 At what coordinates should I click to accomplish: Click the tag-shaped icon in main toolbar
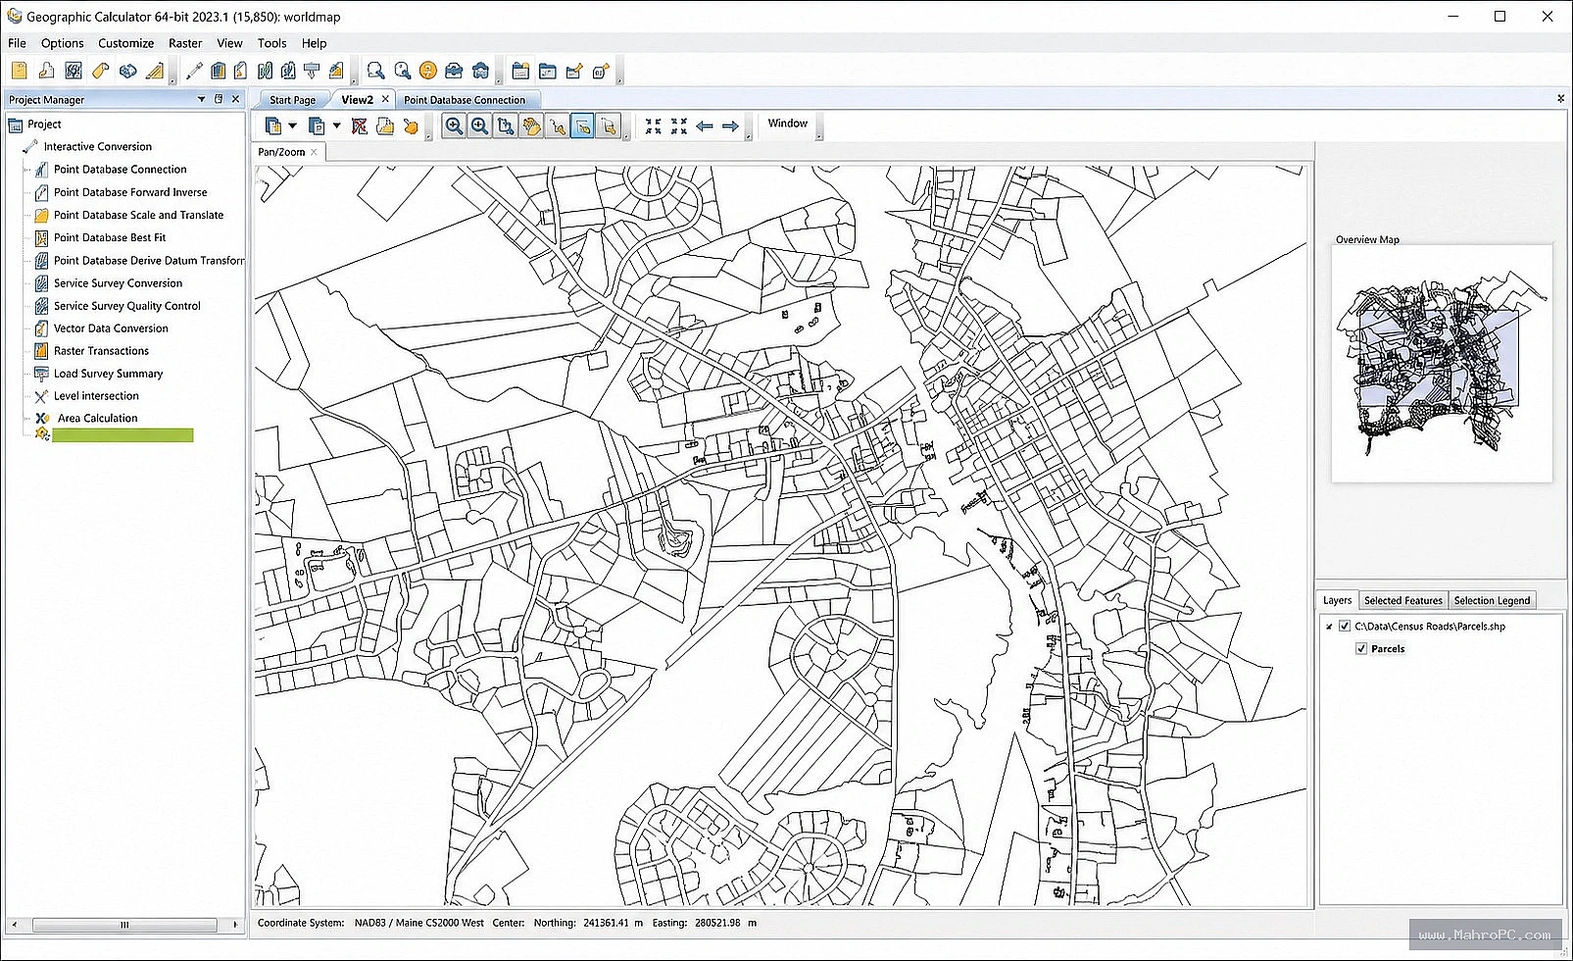click(x=100, y=71)
